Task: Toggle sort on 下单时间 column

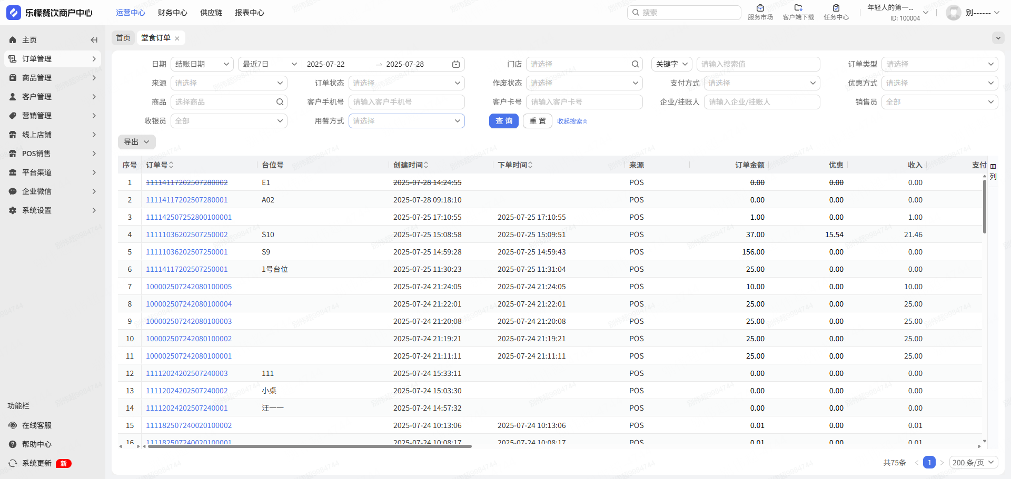Action: tap(530, 165)
